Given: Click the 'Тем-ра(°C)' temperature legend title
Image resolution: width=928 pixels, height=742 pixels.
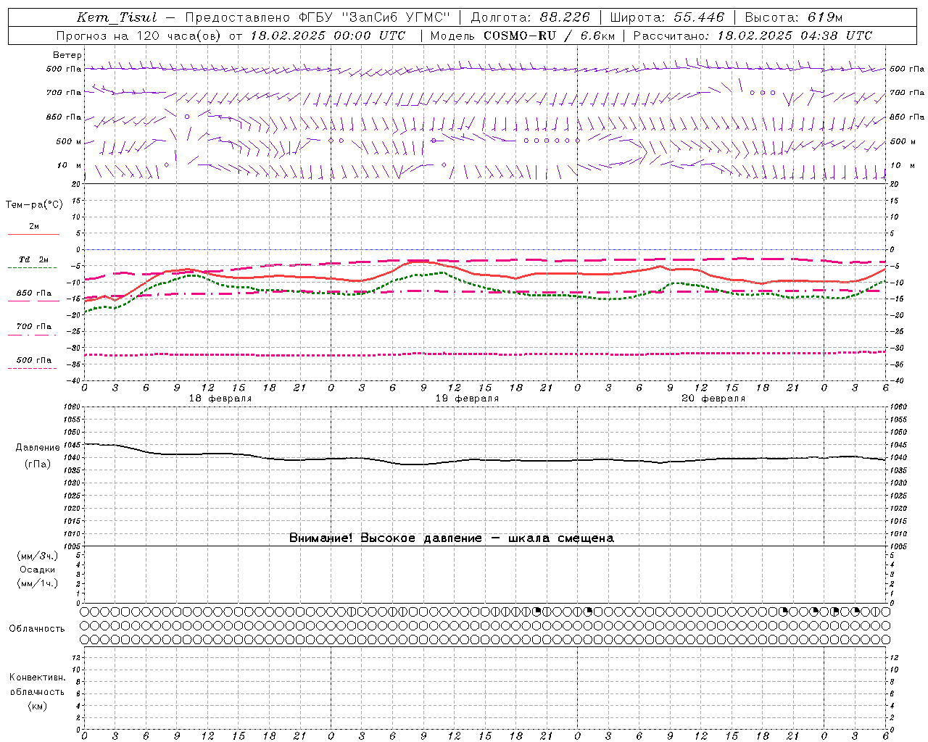Looking at the screenshot, I should (34, 205).
